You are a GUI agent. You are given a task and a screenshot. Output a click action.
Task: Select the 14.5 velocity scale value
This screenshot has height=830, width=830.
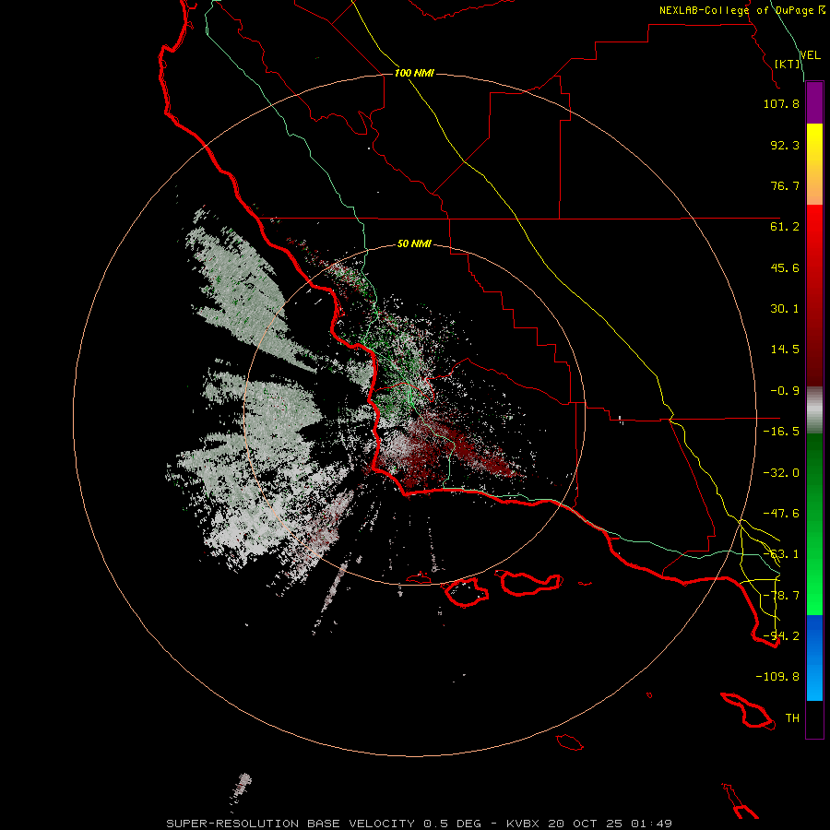point(785,350)
